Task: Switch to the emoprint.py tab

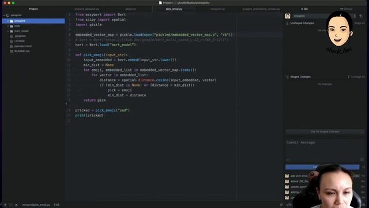Action: point(217,9)
